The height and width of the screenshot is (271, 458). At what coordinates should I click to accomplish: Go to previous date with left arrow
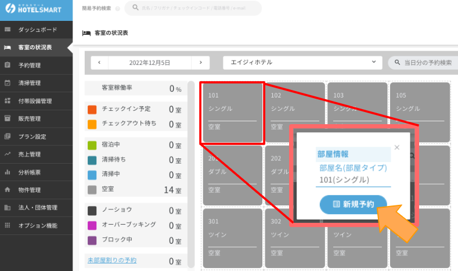[x=99, y=63]
